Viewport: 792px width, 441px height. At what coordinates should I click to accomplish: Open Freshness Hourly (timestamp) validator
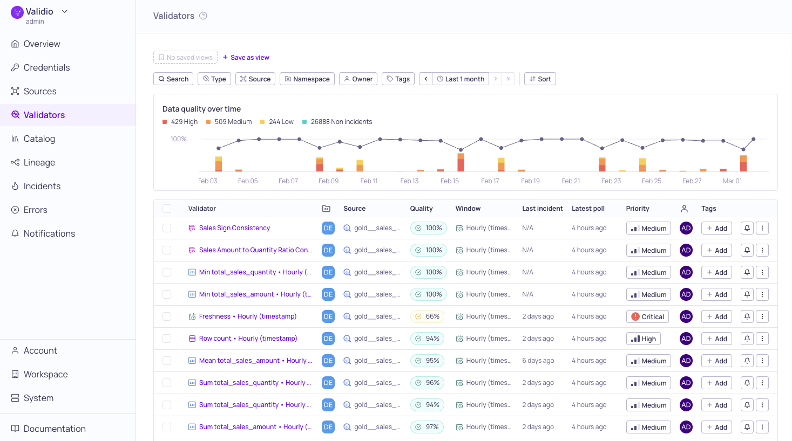pyautogui.click(x=248, y=316)
